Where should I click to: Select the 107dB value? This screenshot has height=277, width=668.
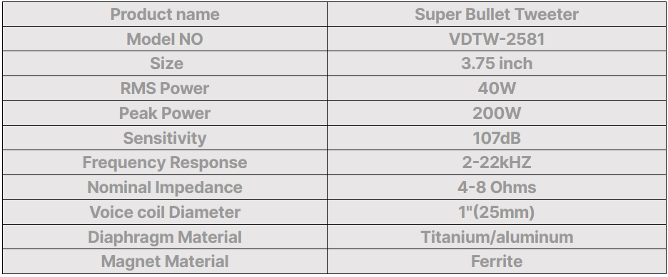(x=497, y=138)
